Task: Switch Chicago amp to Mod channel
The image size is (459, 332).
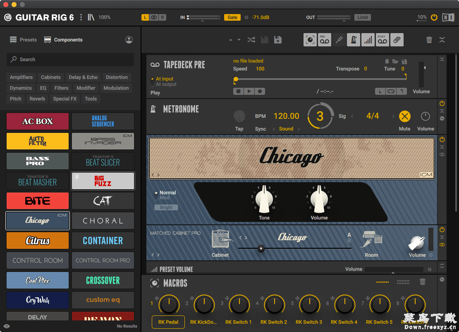Action: point(164,198)
